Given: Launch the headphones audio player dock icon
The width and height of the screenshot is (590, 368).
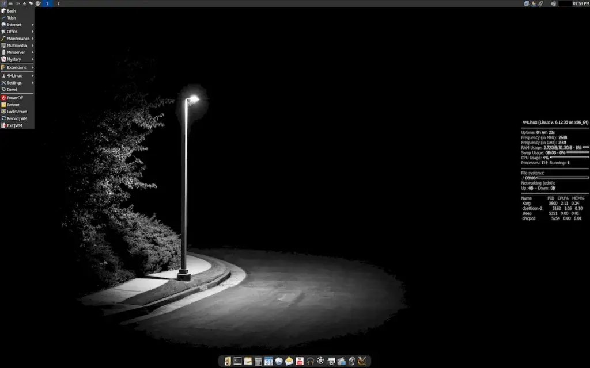Looking at the screenshot, I should click(x=310, y=361).
